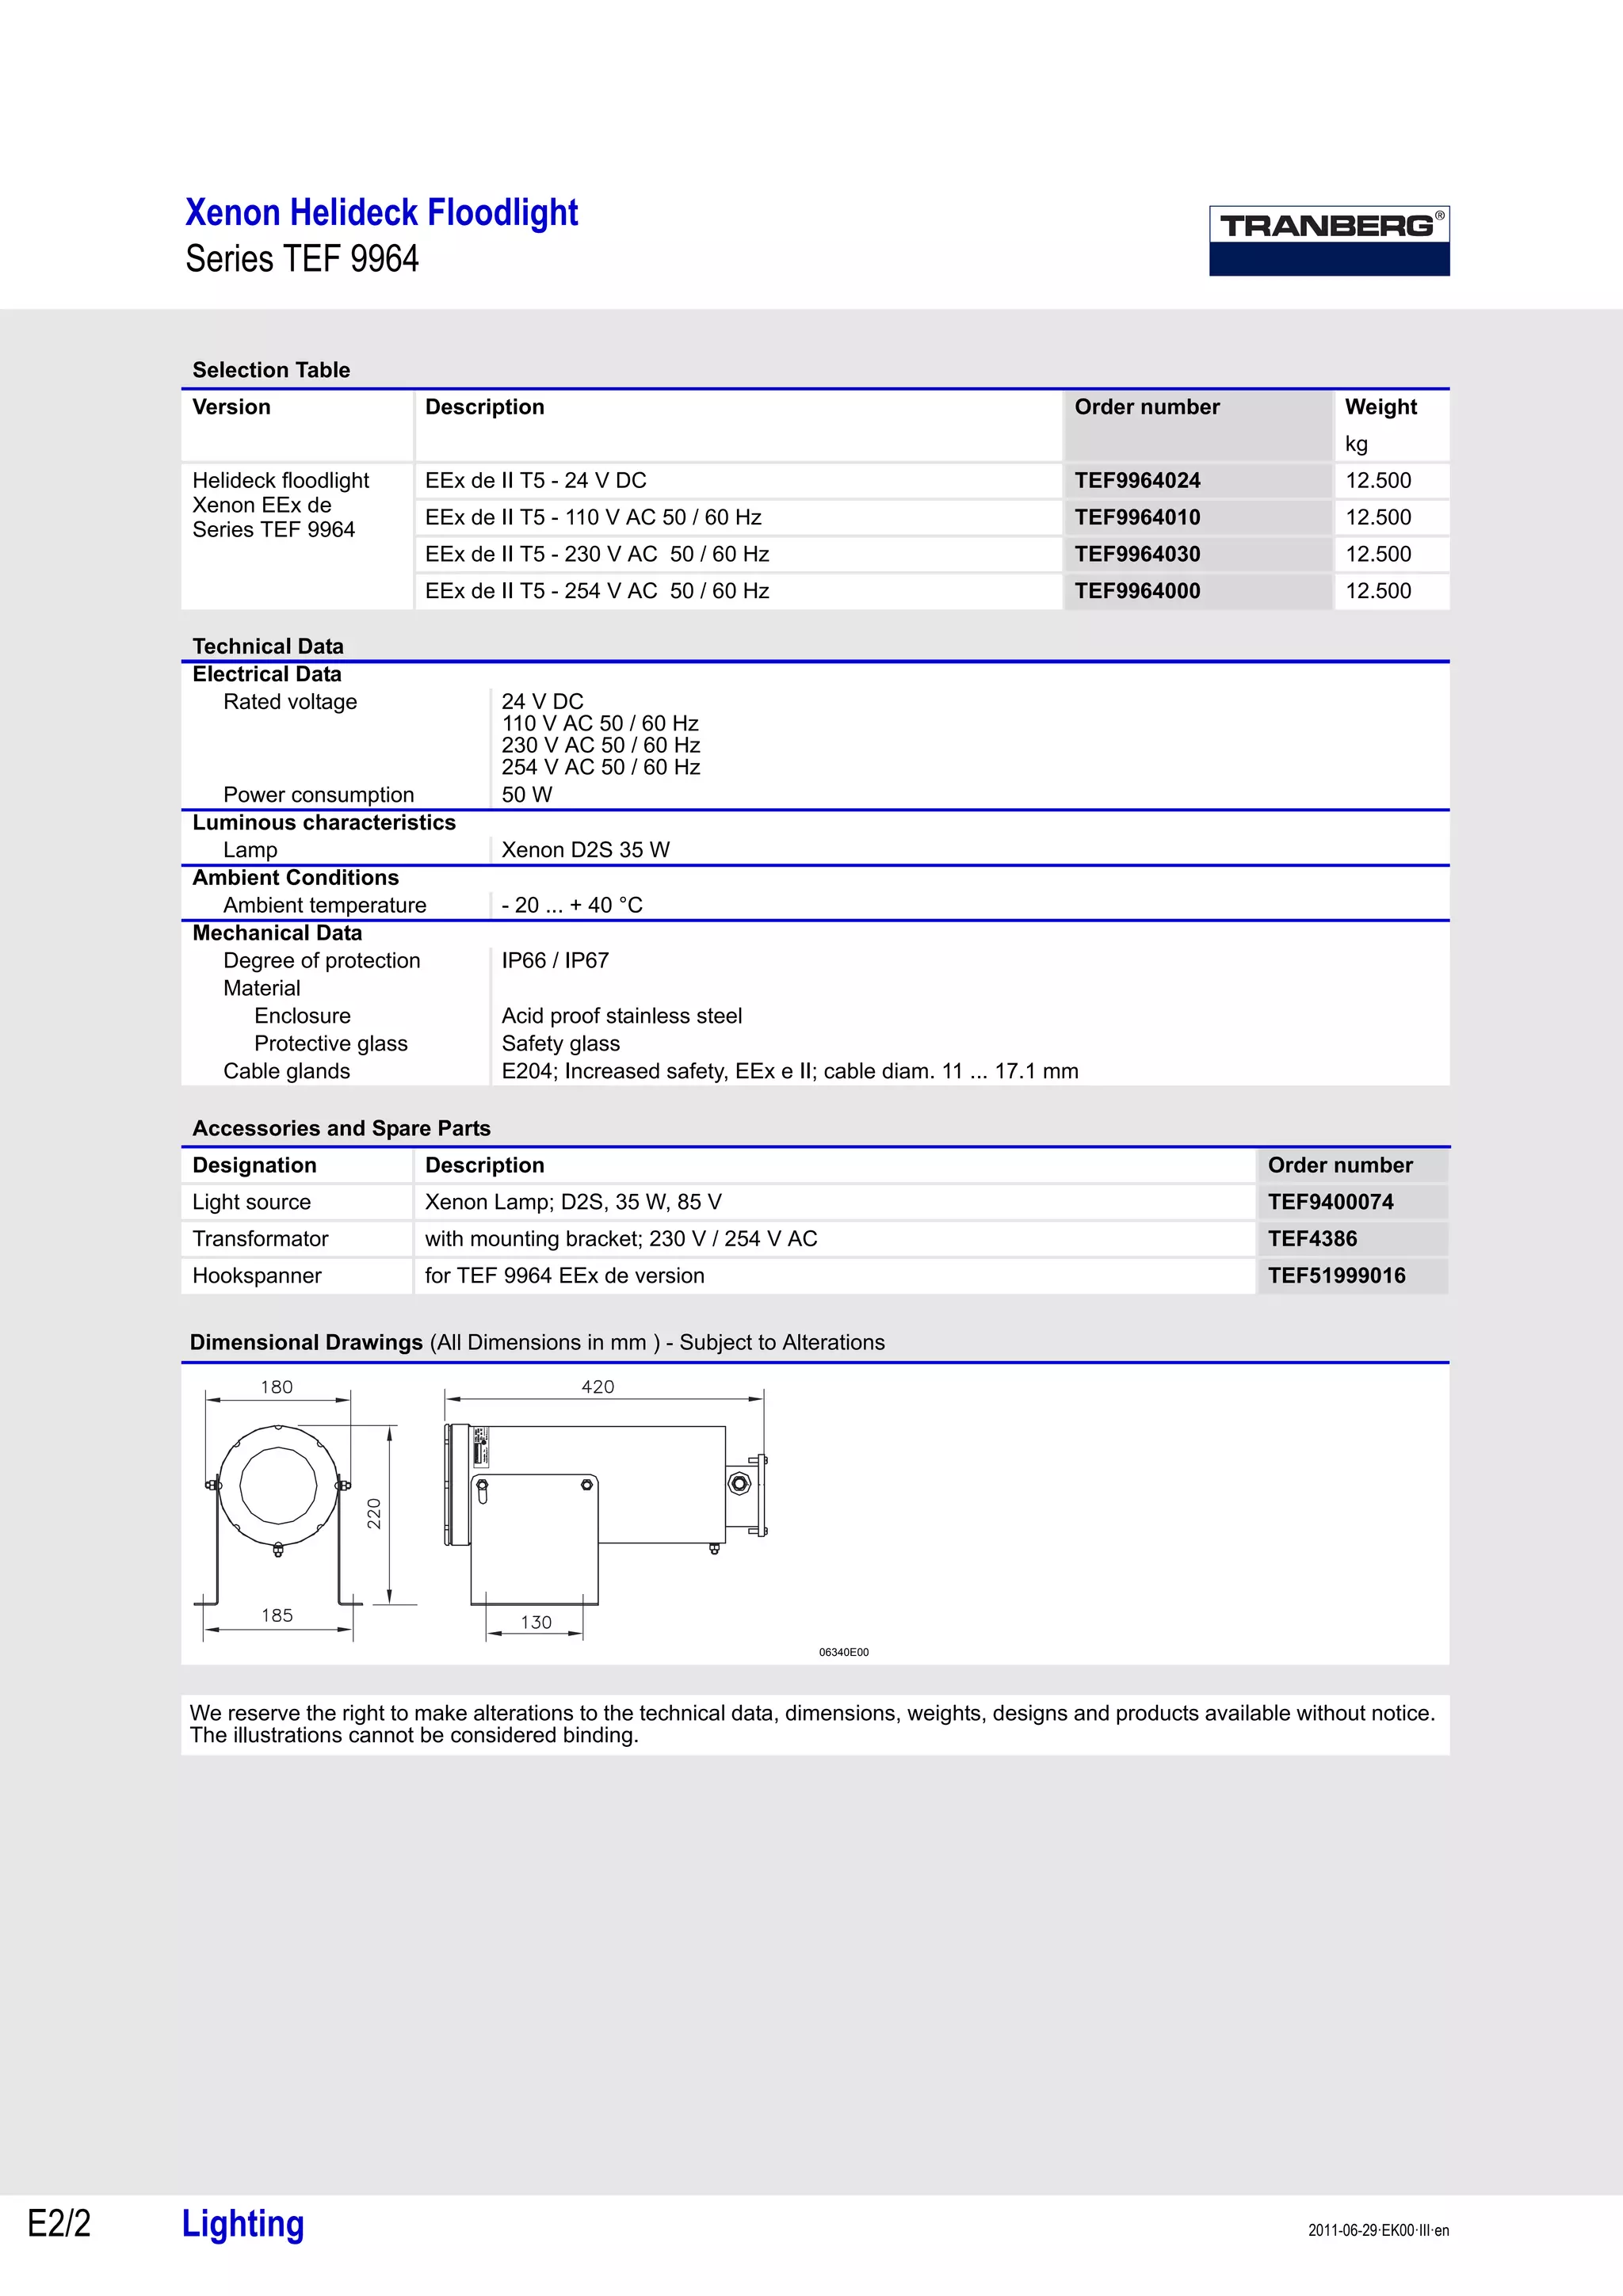Click hookspanner order number TEF51999016
This screenshot has height=2296, width=1623.
(x=1336, y=1276)
